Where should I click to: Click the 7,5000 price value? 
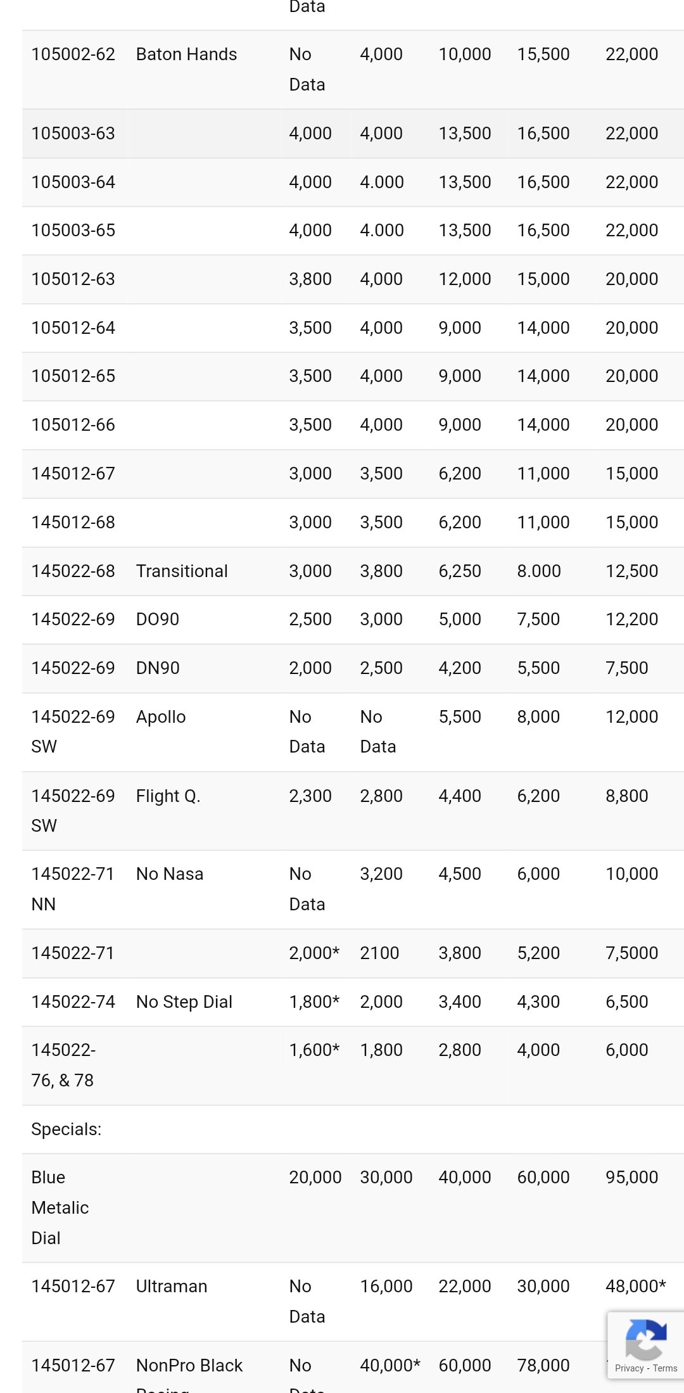point(631,953)
